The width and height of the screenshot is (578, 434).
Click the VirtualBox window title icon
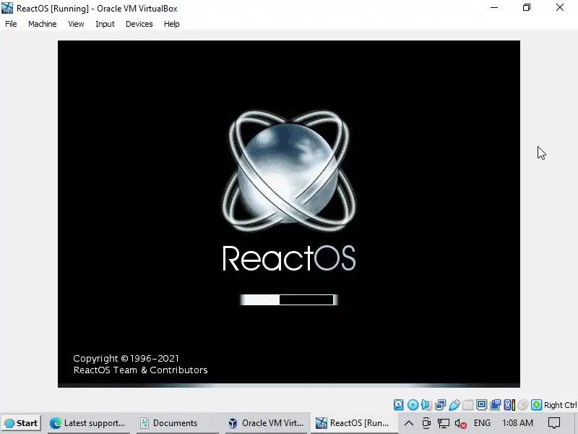pyautogui.click(x=7, y=8)
